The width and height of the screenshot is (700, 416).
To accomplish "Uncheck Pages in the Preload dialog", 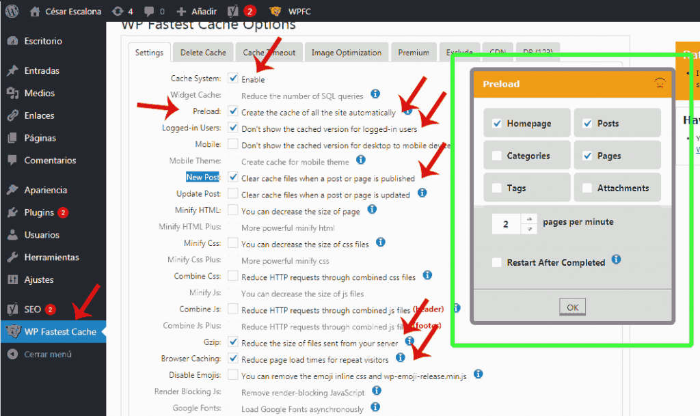I will 587,156.
